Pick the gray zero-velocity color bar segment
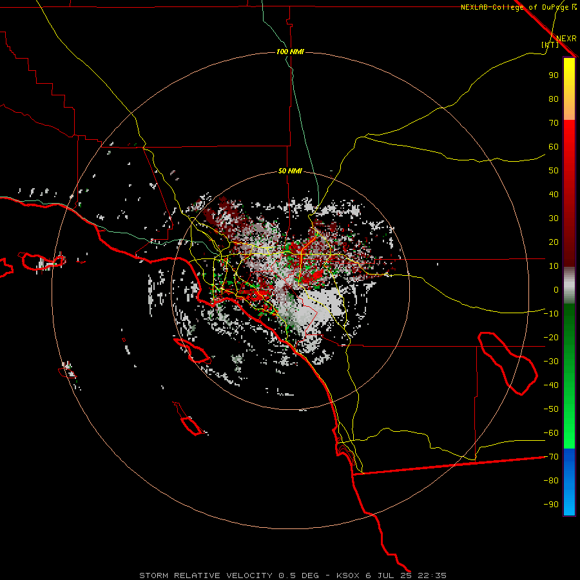Viewport: 580px width, 580px height. 569,285
